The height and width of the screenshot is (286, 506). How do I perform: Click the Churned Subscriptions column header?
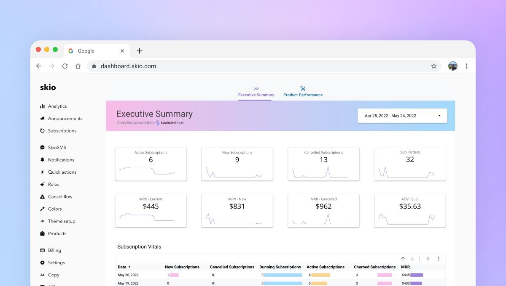[374, 267]
